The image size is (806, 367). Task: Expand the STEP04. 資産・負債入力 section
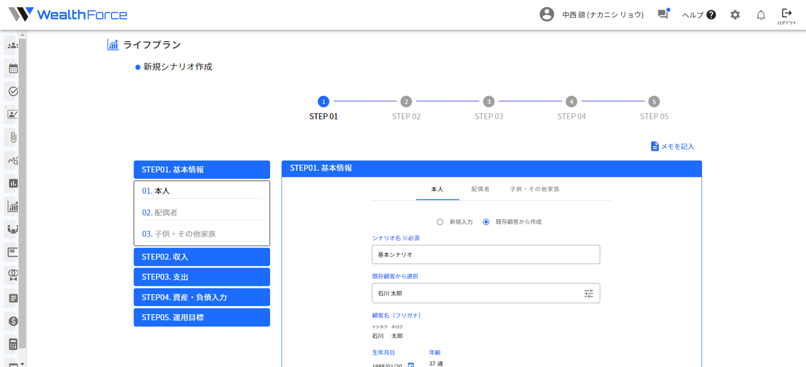(x=201, y=297)
